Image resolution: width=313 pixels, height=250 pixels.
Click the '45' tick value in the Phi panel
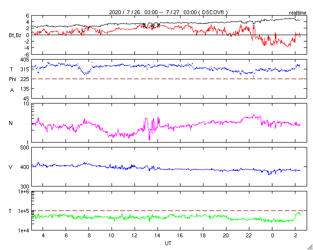point(26,99)
